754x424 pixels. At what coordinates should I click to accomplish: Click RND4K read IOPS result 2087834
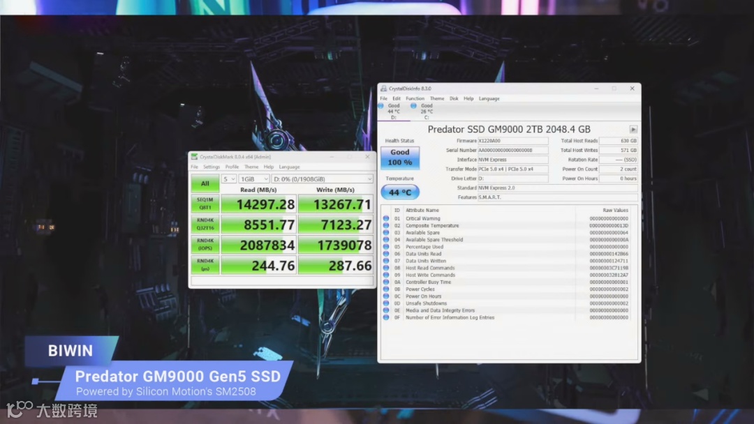(258, 245)
